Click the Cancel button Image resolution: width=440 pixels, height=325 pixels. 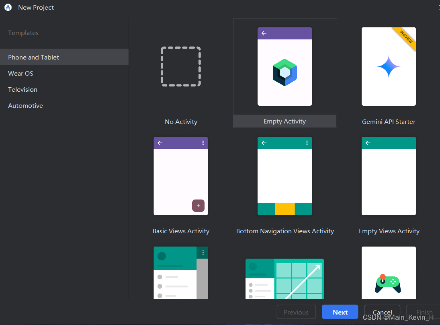click(382, 312)
